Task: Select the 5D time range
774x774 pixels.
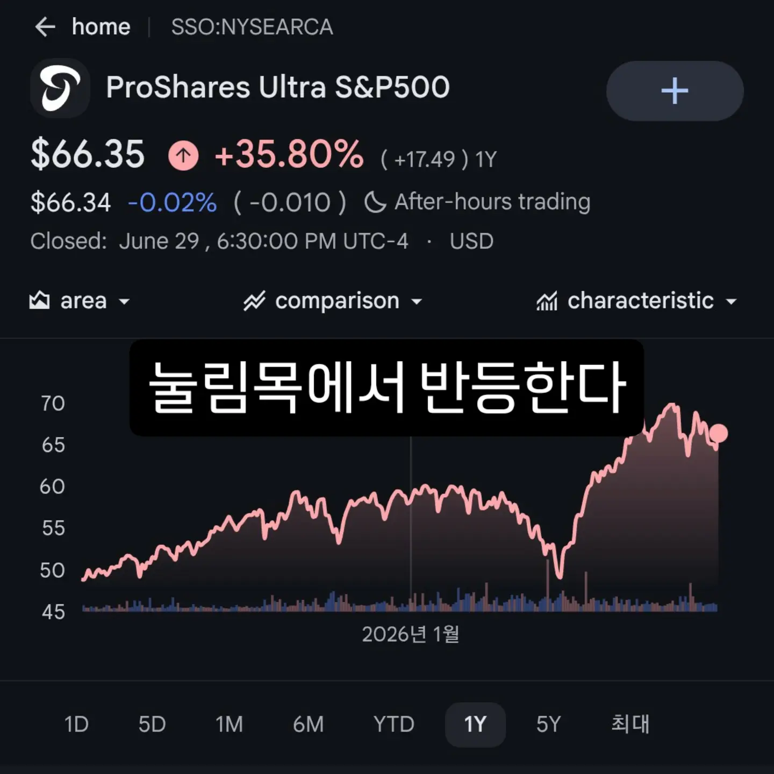Action: (x=152, y=724)
